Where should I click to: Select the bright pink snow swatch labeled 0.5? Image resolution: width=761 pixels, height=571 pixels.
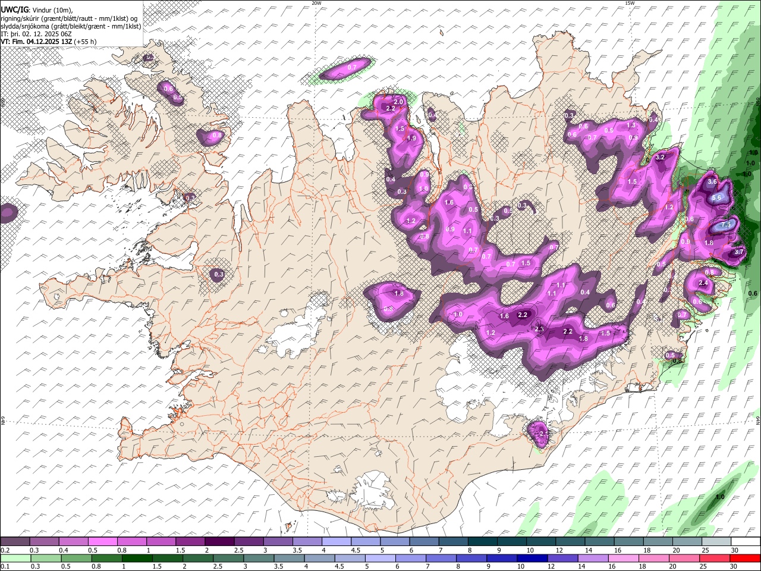point(102,541)
